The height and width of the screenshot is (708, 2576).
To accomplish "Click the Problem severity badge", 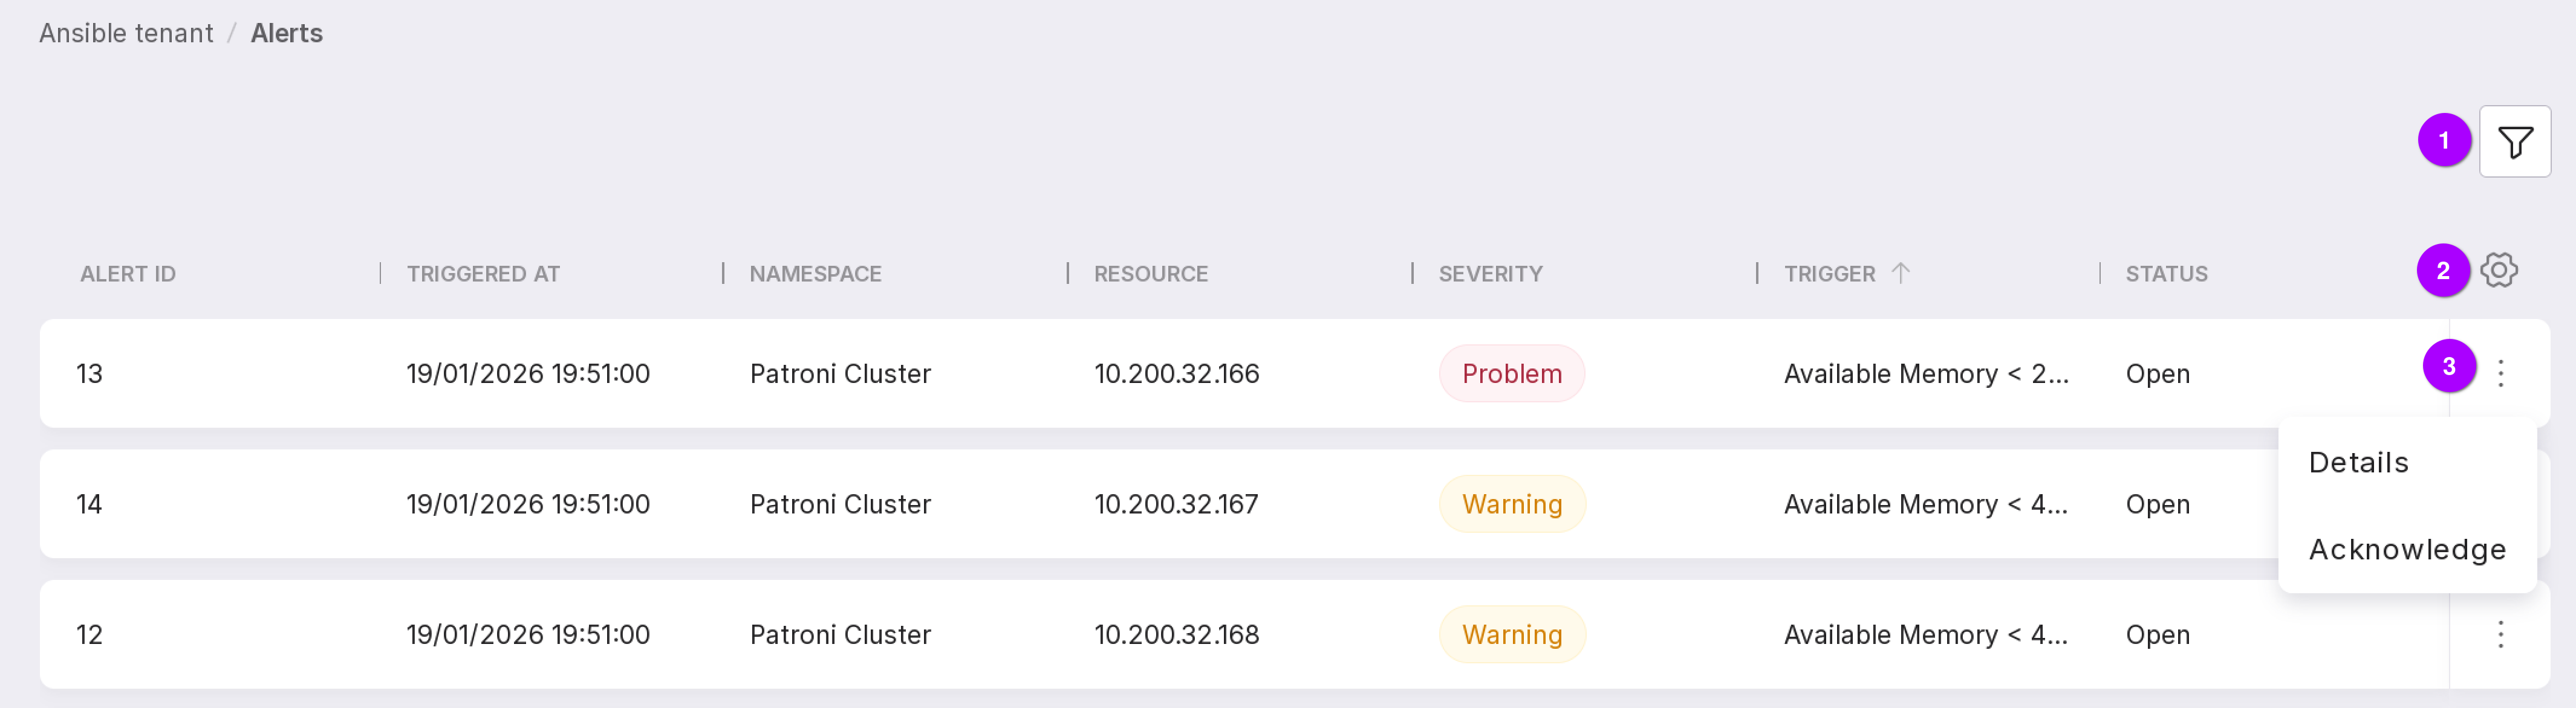I will coord(1511,373).
